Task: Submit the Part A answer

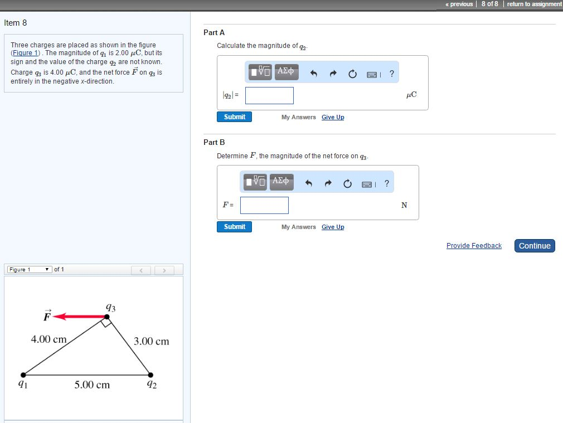Action: point(234,116)
